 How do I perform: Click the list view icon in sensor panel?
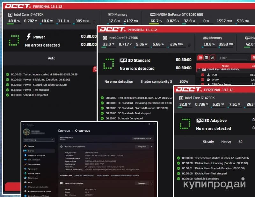(x=200, y=58)
